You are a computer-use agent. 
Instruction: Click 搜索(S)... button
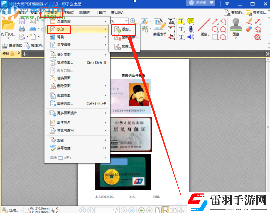[x=256, y=13]
